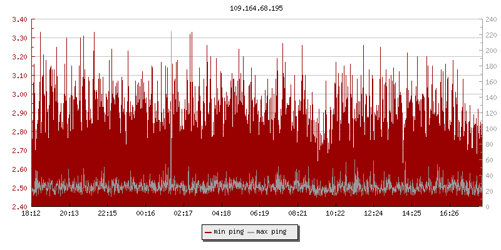Click the 00:16 time axis label
The image size is (501, 250).
pyautogui.click(x=145, y=214)
